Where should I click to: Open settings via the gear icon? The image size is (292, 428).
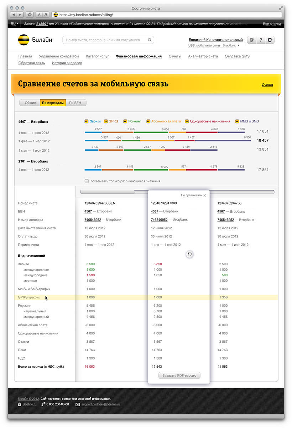pyautogui.click(x=252, y=40)
